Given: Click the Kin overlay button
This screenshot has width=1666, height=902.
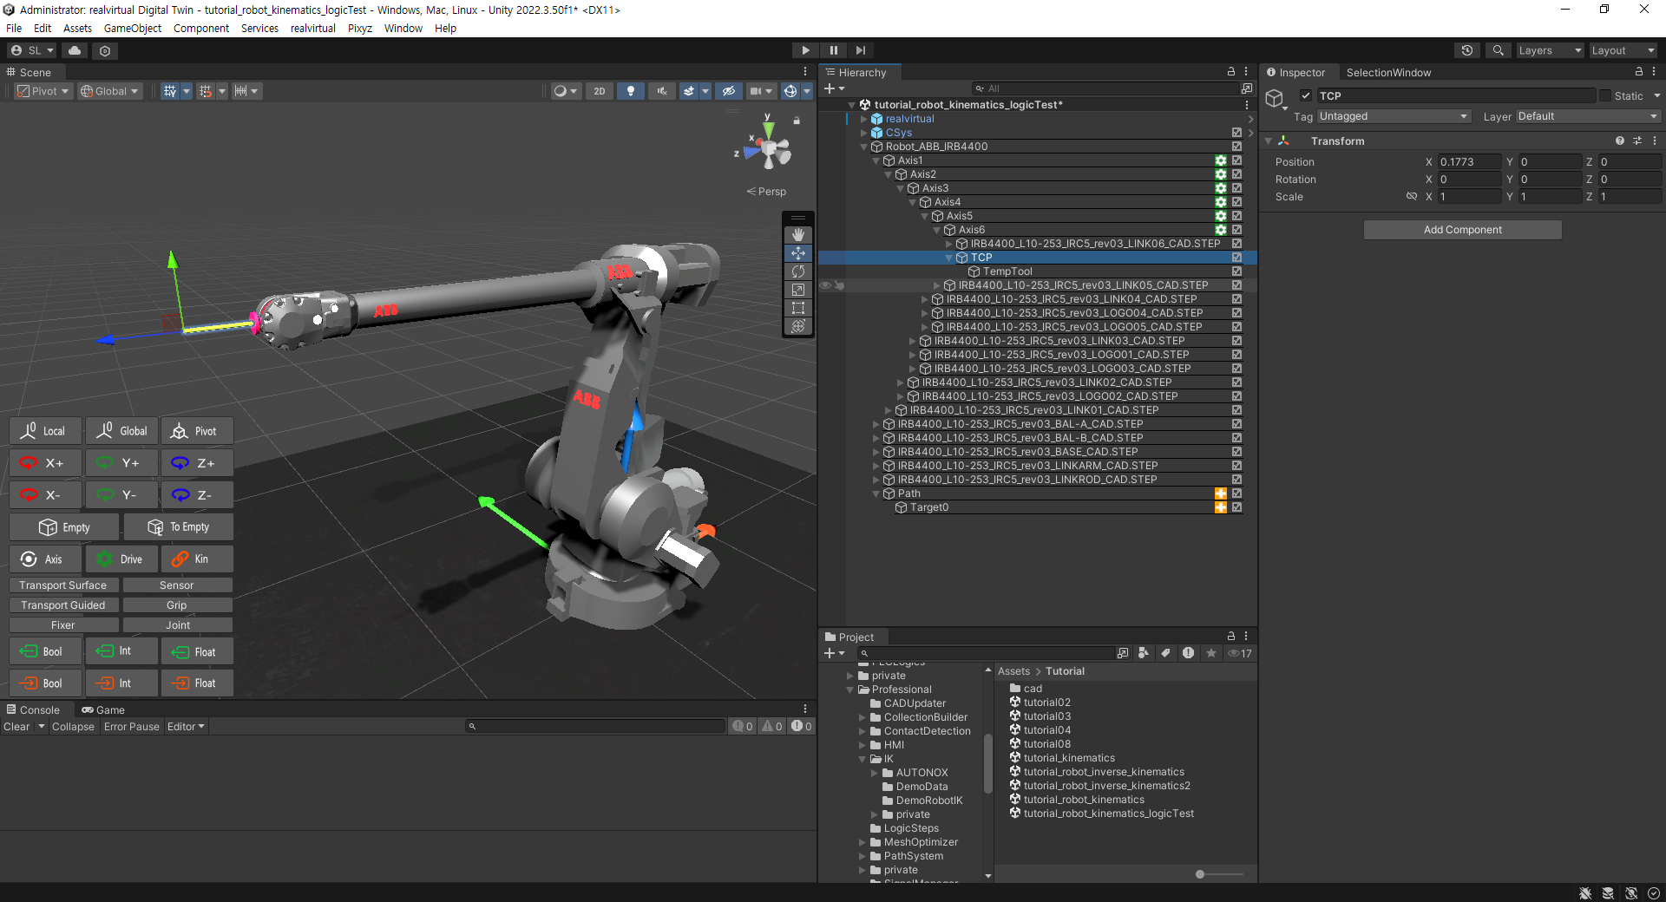Looking at the screenshot, I should tap(197, 559).
